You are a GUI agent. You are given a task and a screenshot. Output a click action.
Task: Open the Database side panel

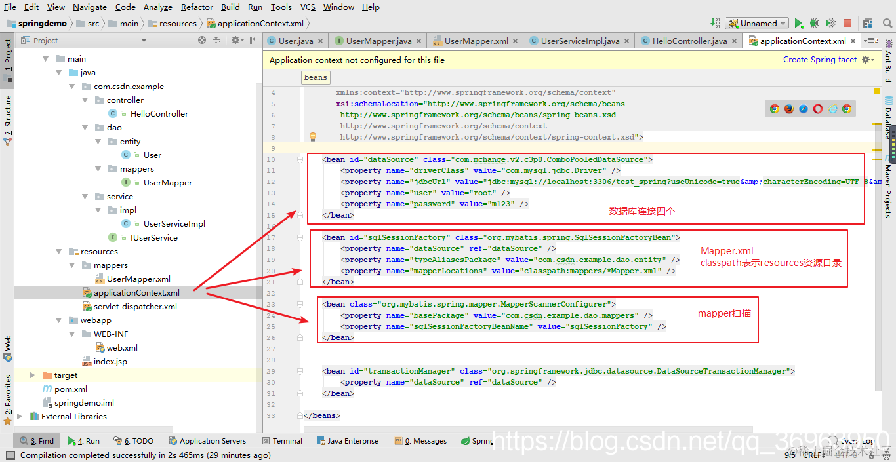point(889,118)
